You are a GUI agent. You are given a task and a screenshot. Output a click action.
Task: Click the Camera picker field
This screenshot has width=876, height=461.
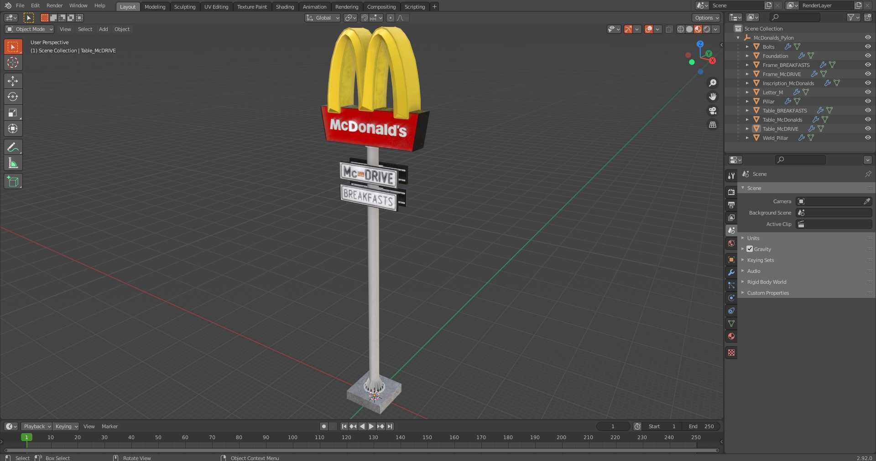tap(834, 201)
